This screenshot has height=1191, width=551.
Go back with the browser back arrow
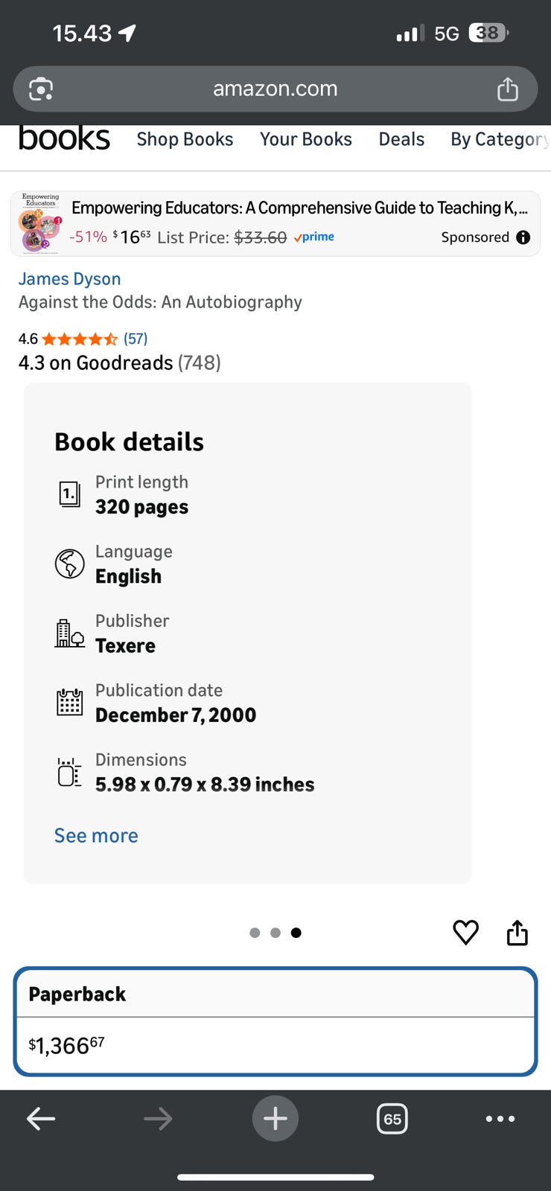pos(41,1118)
